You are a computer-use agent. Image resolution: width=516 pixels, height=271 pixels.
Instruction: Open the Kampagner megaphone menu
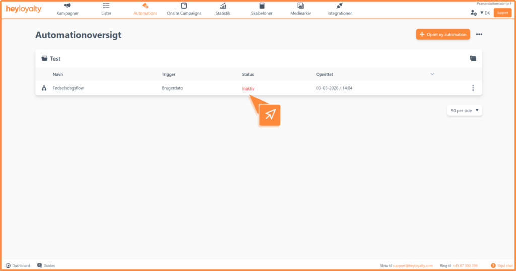68,9
